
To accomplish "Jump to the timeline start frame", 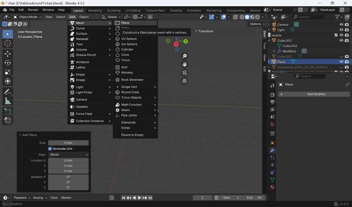I will click(124, 198).
